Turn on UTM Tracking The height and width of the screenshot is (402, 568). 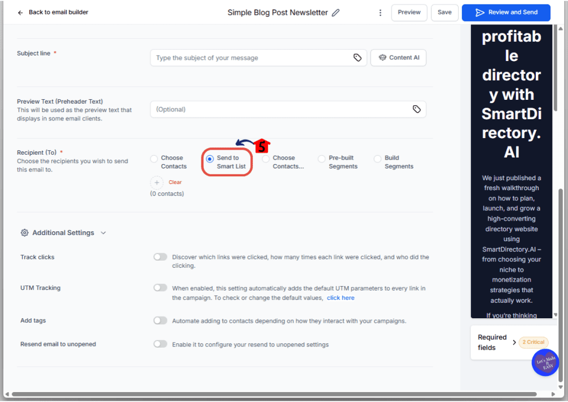coord(160,287)
